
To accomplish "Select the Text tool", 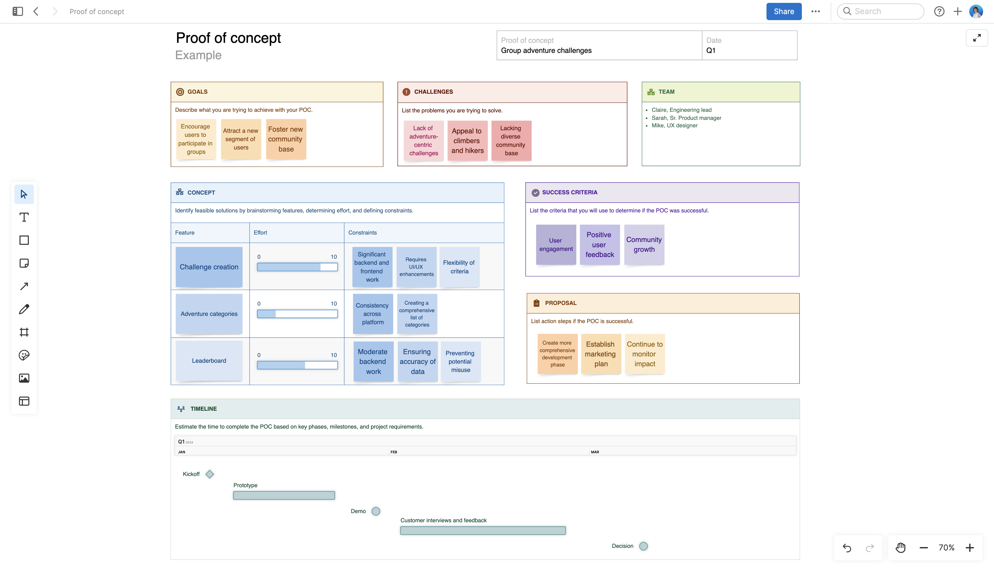I will [24, 217].
